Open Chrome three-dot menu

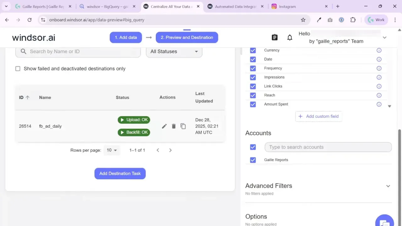(395, 20)
